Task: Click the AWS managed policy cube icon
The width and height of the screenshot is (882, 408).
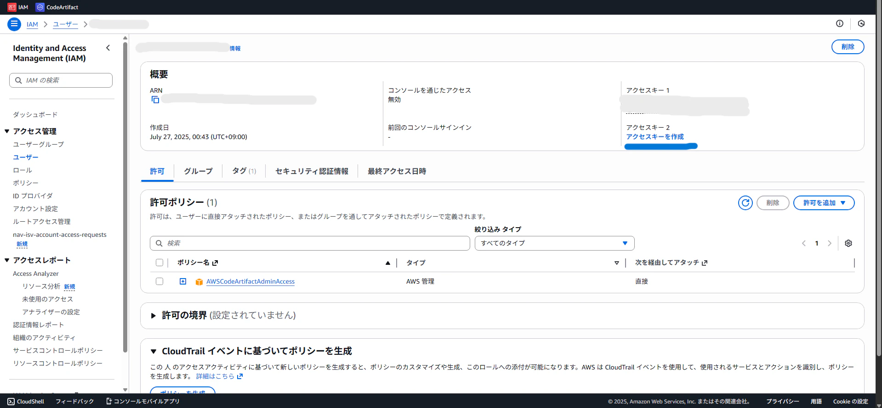Action: (x=199, y=282)
